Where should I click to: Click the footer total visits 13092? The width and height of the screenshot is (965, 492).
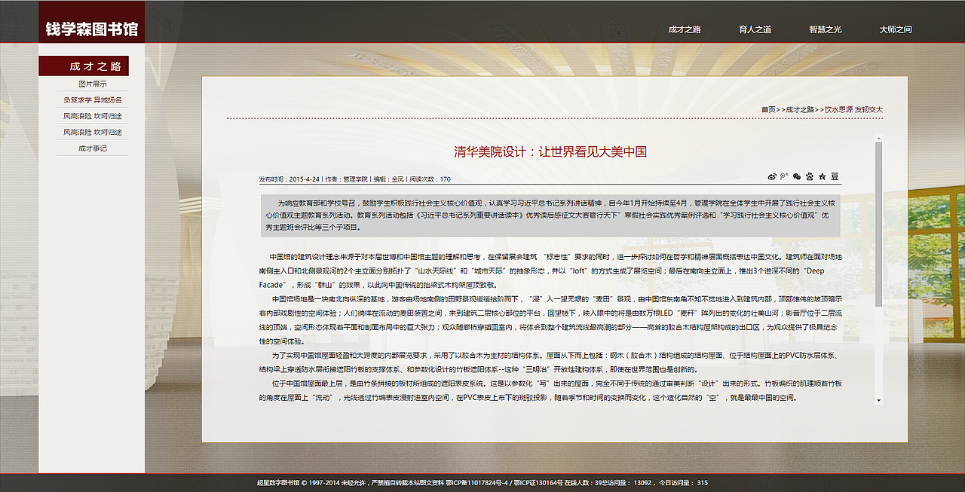[642, 483]
